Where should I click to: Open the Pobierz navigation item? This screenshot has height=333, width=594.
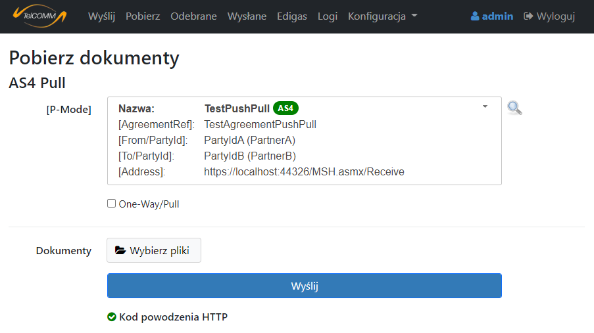coord(143,16)
